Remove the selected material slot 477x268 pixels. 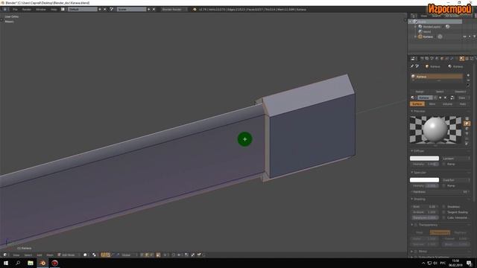(x=468, y=80)
